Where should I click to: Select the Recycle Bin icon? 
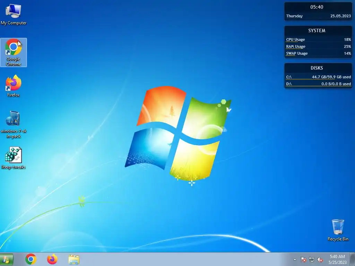338,230
